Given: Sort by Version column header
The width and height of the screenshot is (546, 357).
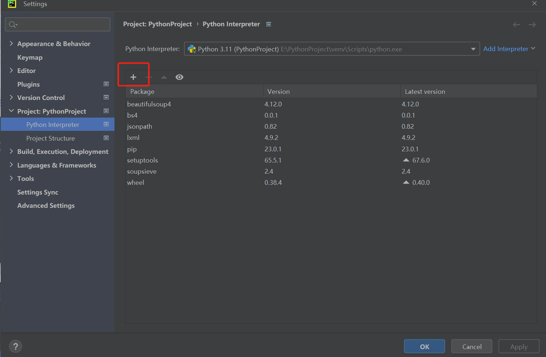Looking at the screenshot, I should 332,91.
